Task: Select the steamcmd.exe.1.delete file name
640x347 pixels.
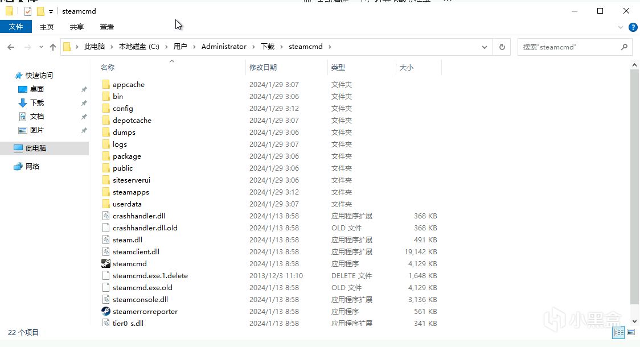Action: [150, 276]
